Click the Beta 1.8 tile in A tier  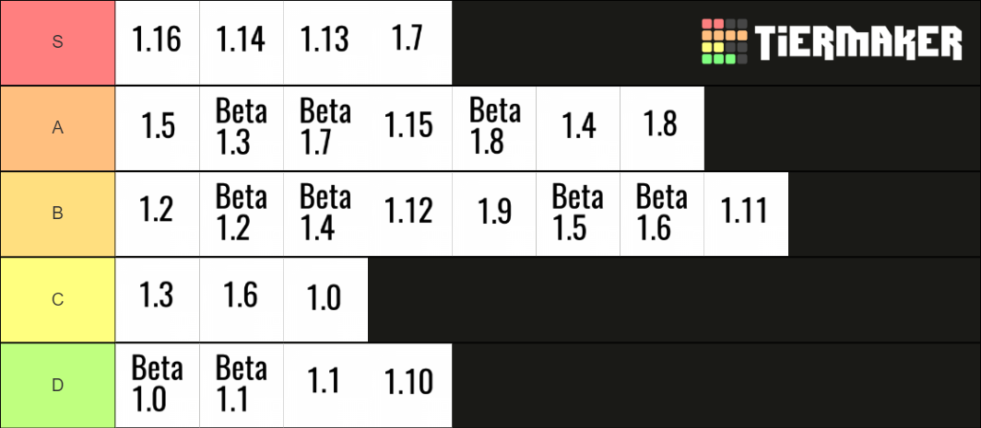coord(493,128)
